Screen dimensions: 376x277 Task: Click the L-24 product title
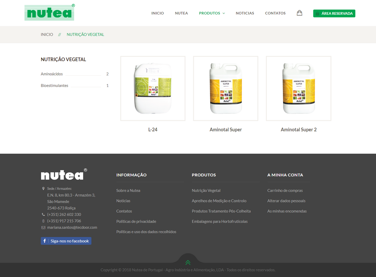(153, 130)
